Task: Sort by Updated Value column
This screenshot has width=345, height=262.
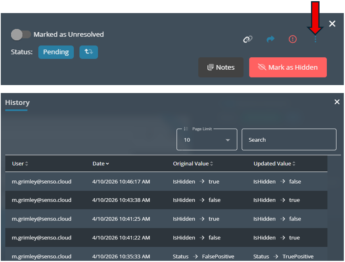Action: [274, 163]
